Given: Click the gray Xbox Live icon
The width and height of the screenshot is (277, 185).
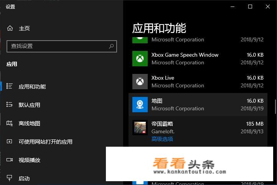Looking at the screenshot, I should [140, 82].
